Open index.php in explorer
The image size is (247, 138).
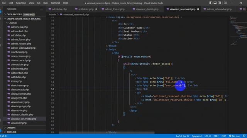[16, 81]
